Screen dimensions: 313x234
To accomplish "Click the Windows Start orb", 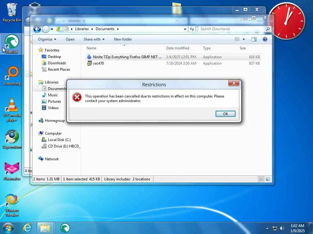I will tap(8, 228).
